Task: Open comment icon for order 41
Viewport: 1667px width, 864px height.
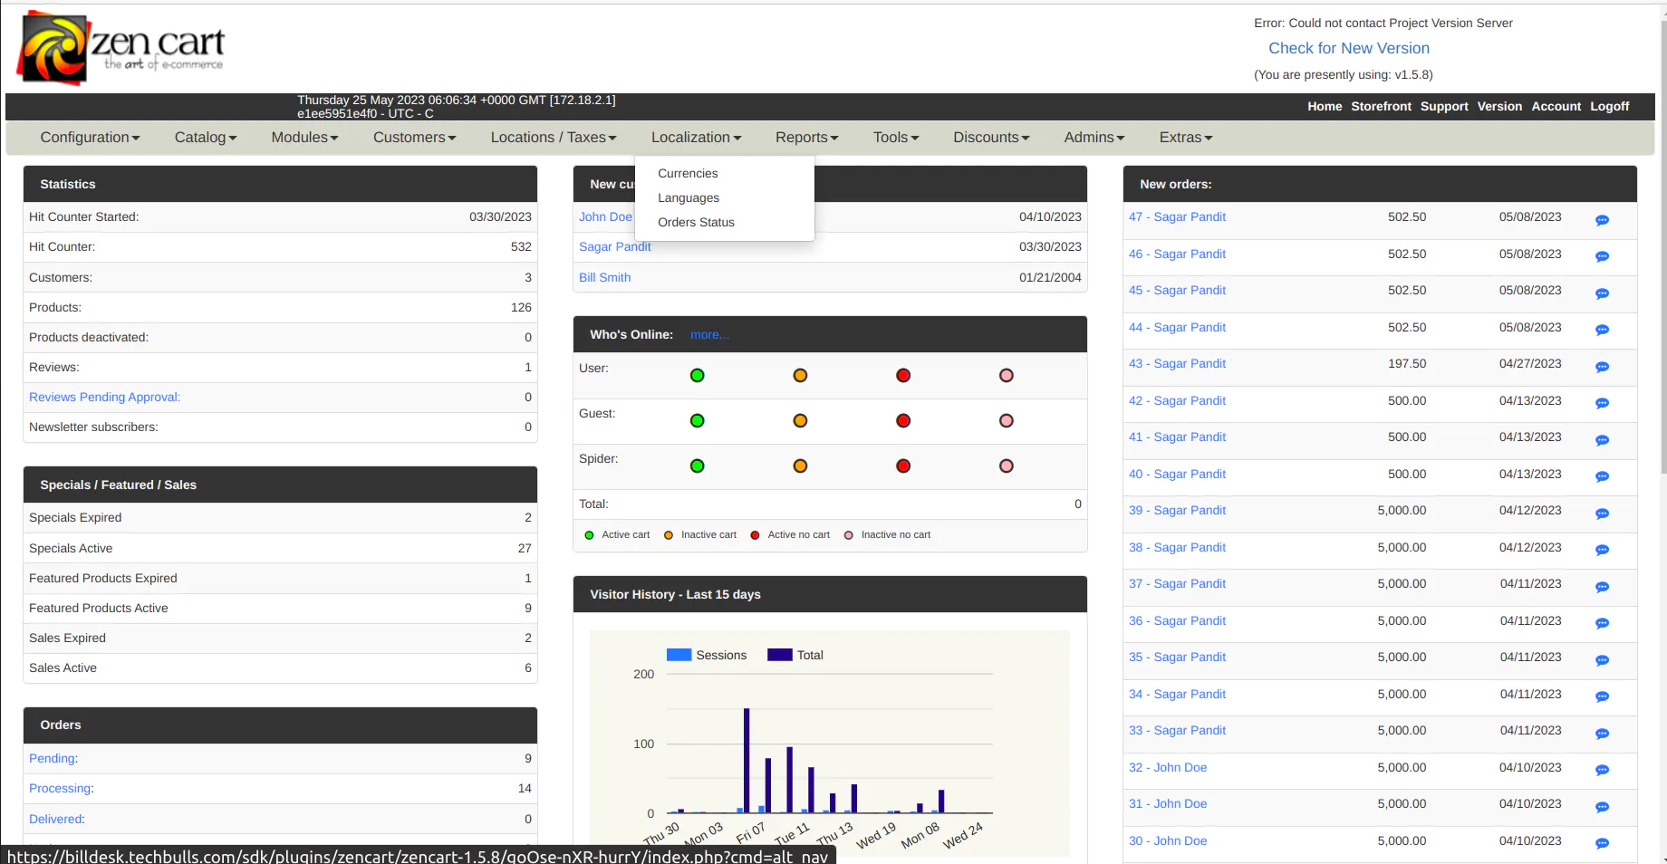Action: [1602, 440]
